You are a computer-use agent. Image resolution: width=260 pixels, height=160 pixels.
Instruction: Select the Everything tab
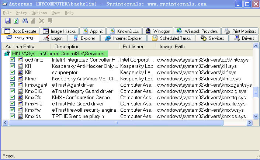coord(20,38)
